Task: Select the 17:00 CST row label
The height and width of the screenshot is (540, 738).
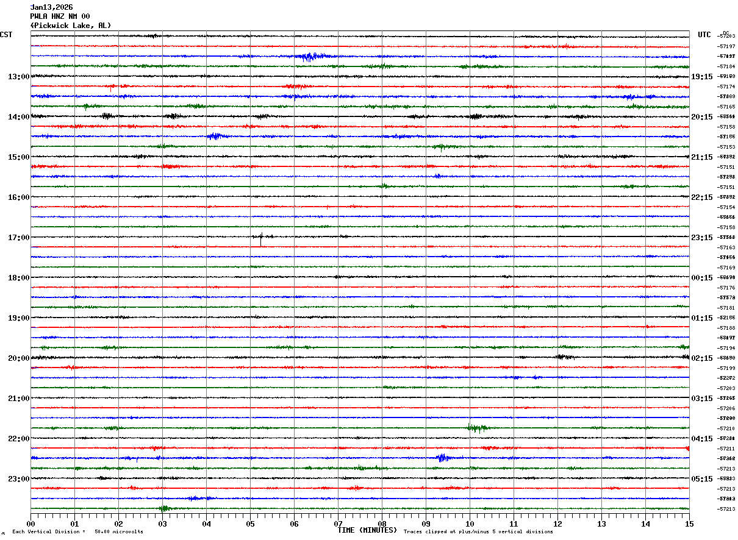Action: pos(18,238)
